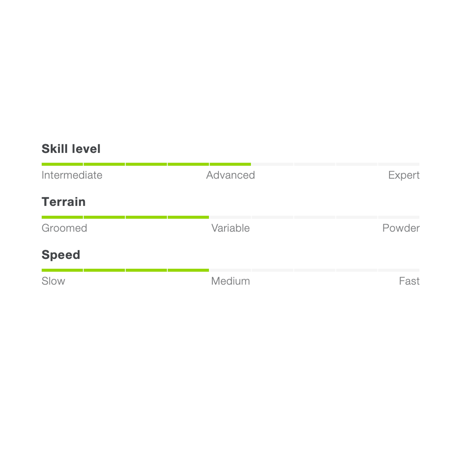Click rightmost gray segment of Terrain bar
452x452 pixels.
[398, 217]
